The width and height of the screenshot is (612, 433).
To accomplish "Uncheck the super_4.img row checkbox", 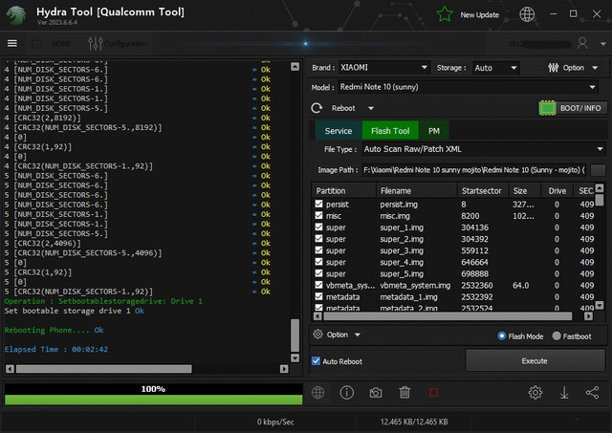I will pyautogui.click(x=318, y=262).
